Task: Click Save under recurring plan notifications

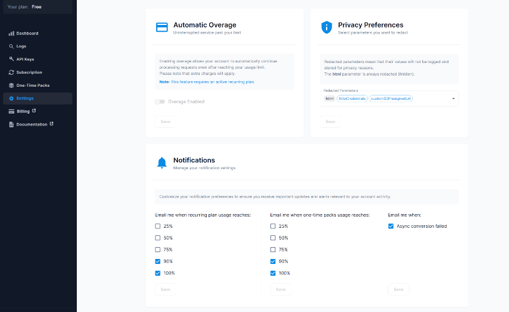Action: (166, 290)
